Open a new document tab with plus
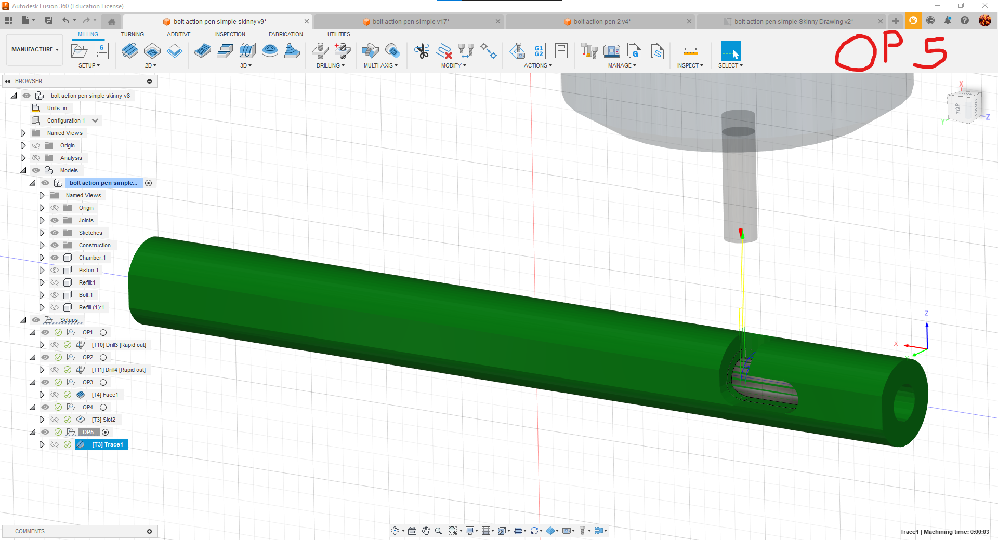The height and width of the screenshot is (540, 998). click(x=896, y=21)
